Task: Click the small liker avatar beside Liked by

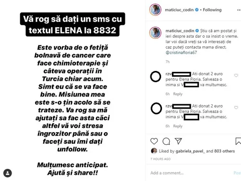Action: [154, 151]
